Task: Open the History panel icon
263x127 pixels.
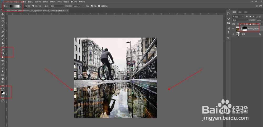Action: pyautogui.click(x=229, y=14)
